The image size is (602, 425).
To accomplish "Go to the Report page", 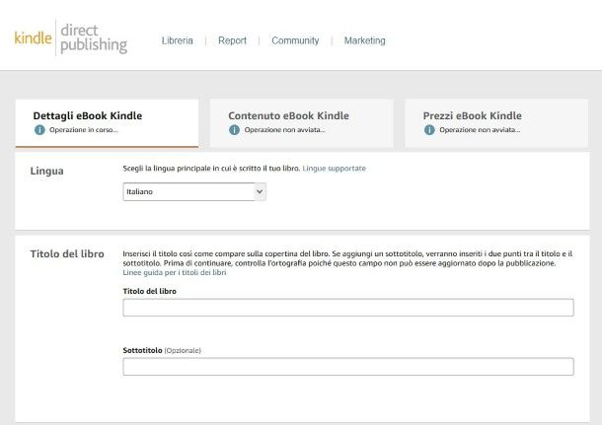I will pyautogui.click(x=232, y=40).
